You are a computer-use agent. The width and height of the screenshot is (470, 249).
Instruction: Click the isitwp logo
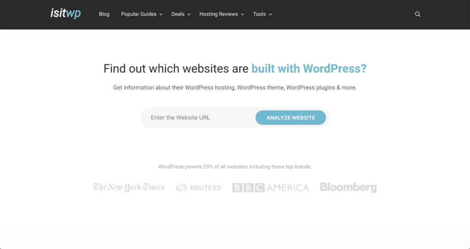click(x=66, y=14)
